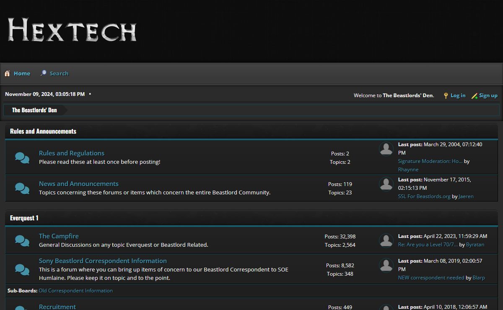Screen dimensions: 503x310
Task: Click 'Posts: 32,398' text
Action: pos(340,237)
